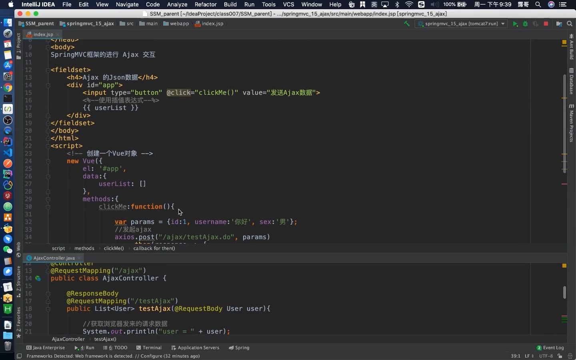Expand the run configuration dropdown

click(x=503, y=24)
